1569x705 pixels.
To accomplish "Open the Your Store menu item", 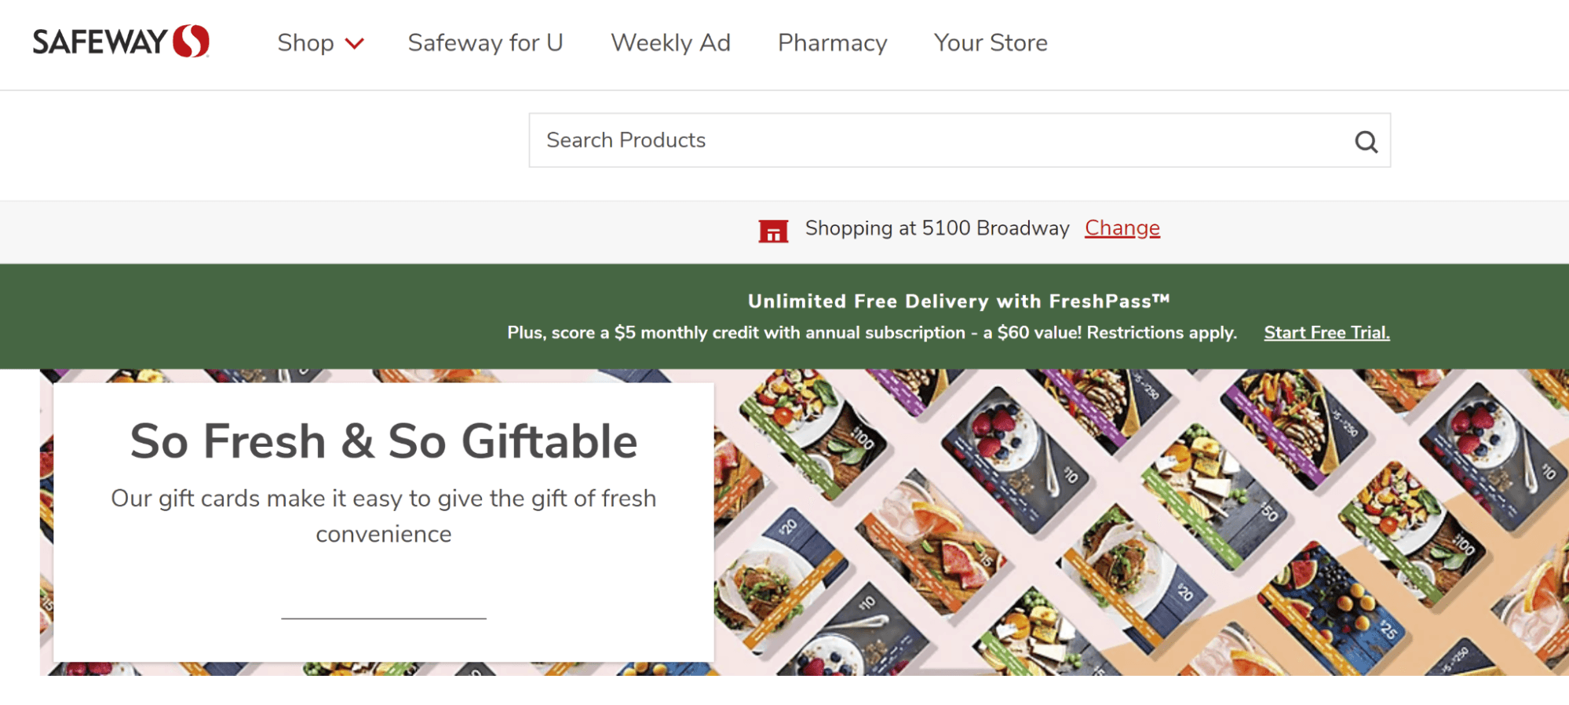I will point(991,42).
